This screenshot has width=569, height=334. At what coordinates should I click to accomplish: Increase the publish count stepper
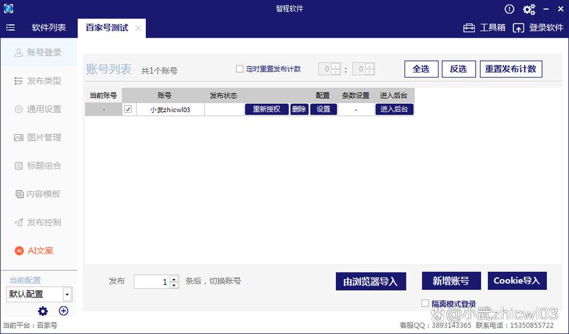174,279
